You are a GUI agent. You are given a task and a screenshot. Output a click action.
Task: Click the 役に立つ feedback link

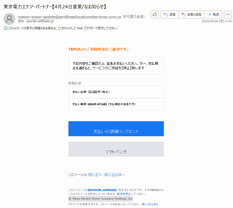click(95, 175)
